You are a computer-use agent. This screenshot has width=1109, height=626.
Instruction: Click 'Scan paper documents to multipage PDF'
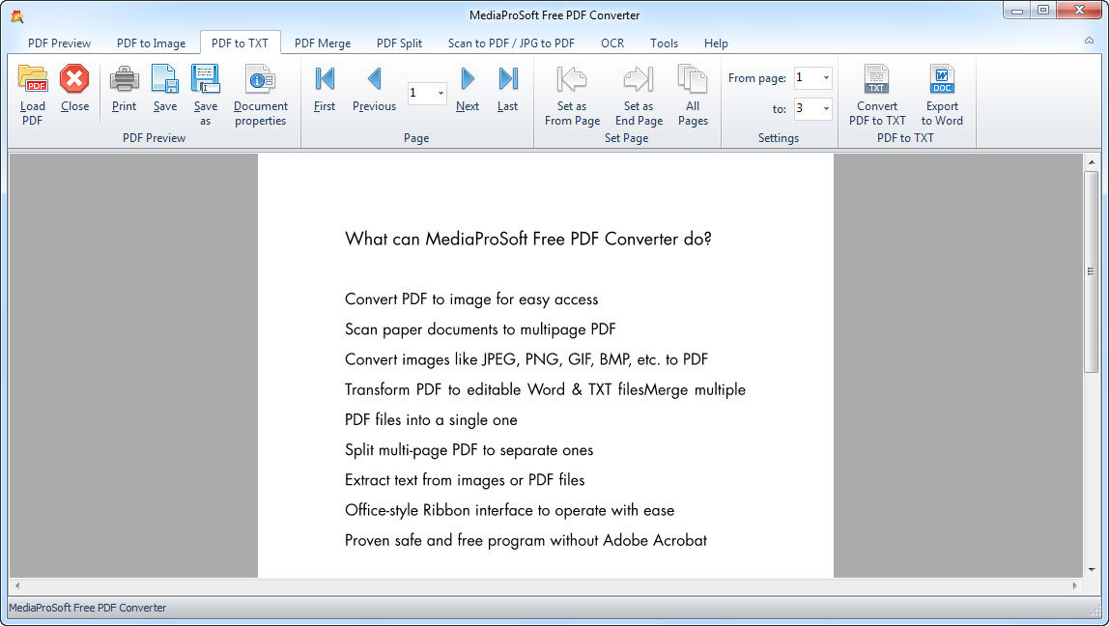480,329
